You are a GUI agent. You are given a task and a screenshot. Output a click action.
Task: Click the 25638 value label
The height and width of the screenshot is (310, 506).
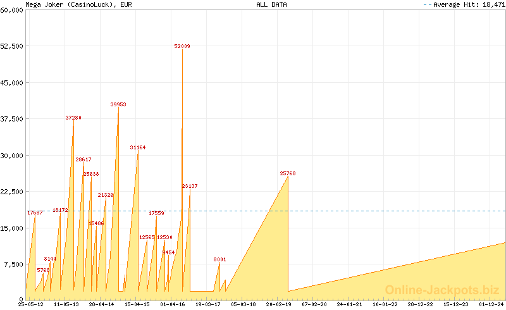pyautogui.click(x=91, y=174)
